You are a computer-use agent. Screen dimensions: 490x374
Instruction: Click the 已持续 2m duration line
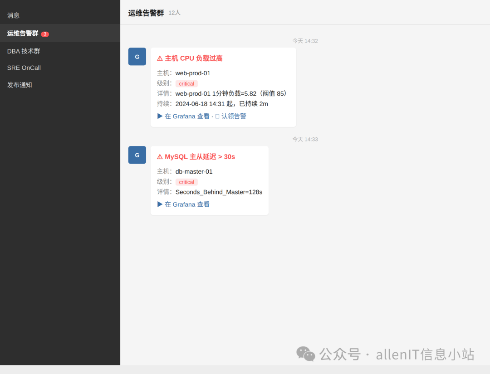point(221,104)
